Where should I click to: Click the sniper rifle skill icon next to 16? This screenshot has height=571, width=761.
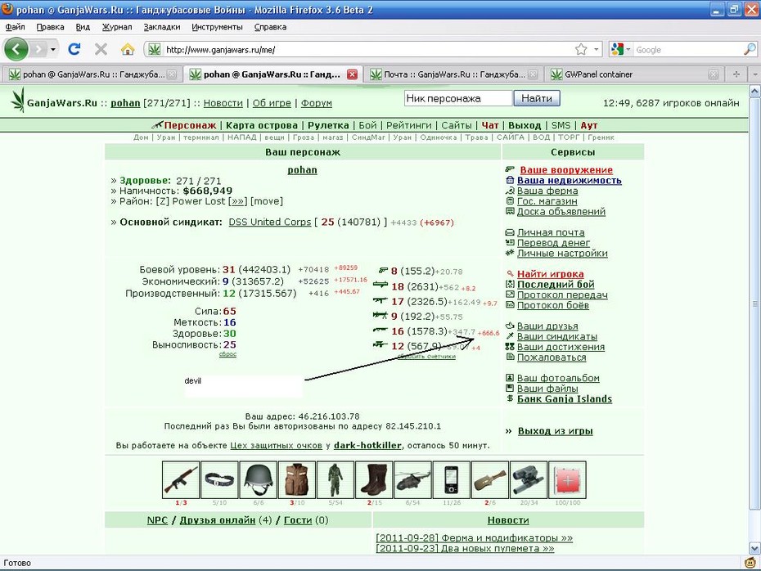click(x=380, y=330)
